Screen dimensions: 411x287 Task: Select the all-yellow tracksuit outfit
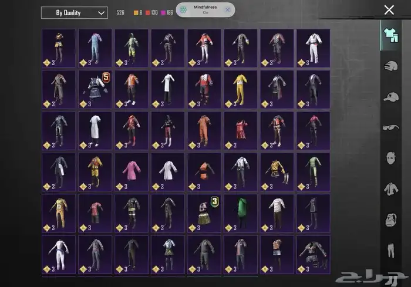coord(240,89)
